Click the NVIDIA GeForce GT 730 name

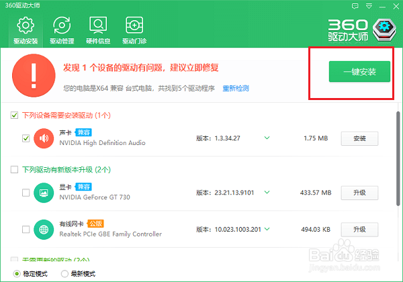(x=95, y=197)
